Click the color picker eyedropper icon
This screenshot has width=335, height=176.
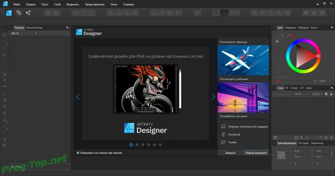coord(288,36)
